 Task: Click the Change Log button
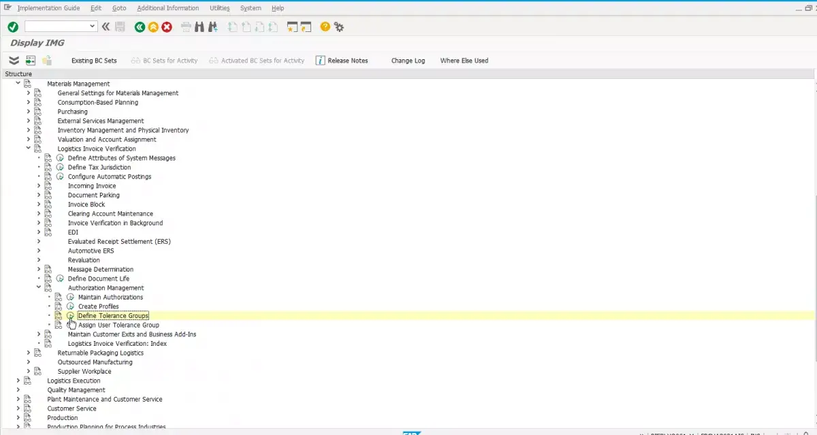[x=408, y=61]
